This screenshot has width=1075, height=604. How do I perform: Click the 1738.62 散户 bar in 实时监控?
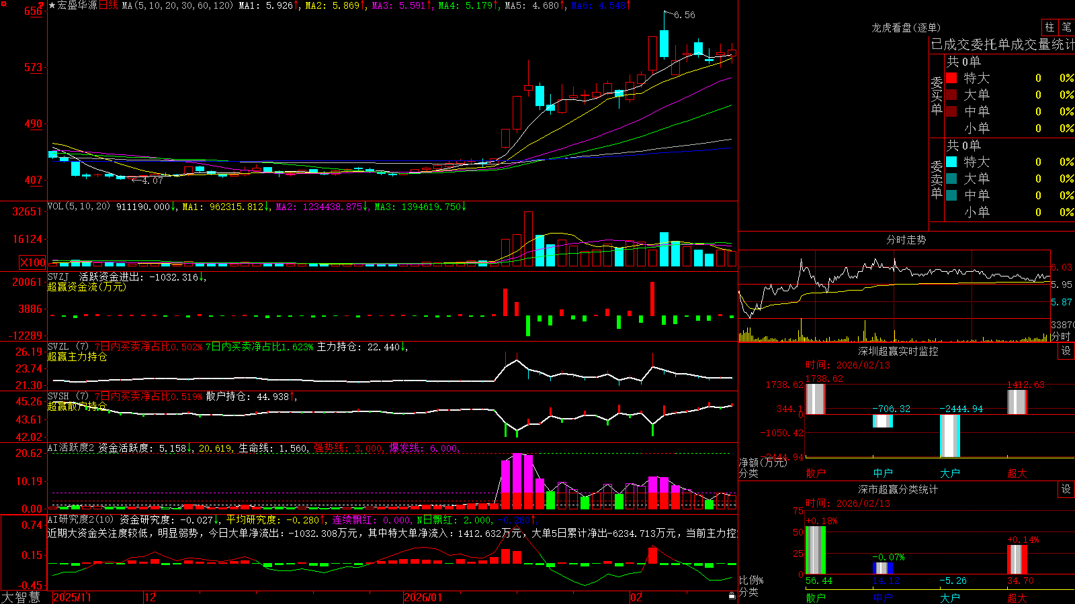pos(816,399)
